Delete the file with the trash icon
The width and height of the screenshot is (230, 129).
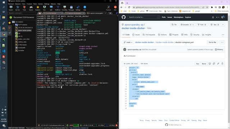[222, 64]
